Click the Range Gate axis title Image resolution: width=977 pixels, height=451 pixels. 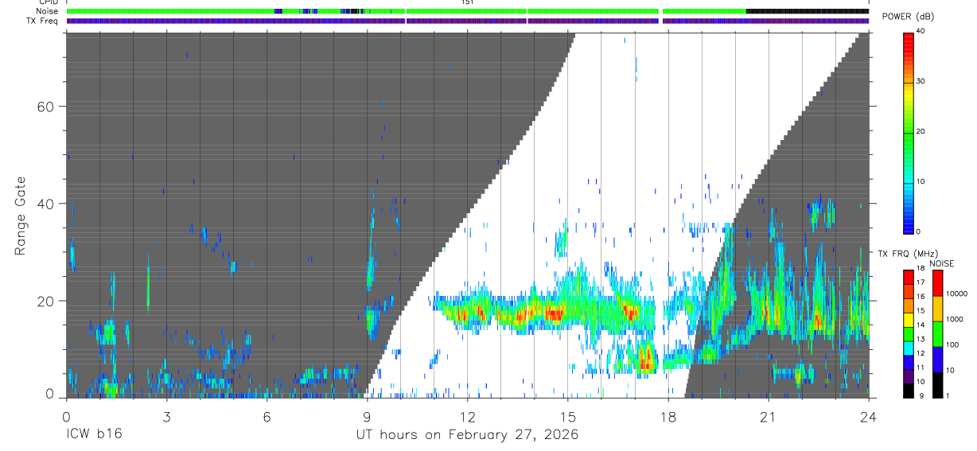tap(21, 215)
